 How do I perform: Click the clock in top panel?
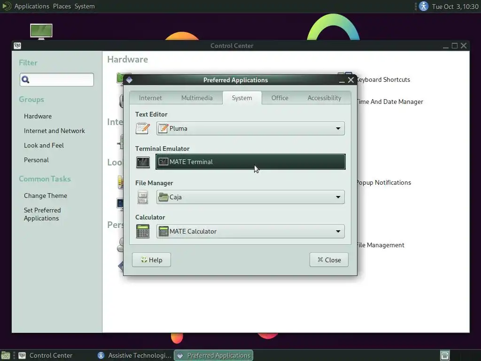pos(455,7)
